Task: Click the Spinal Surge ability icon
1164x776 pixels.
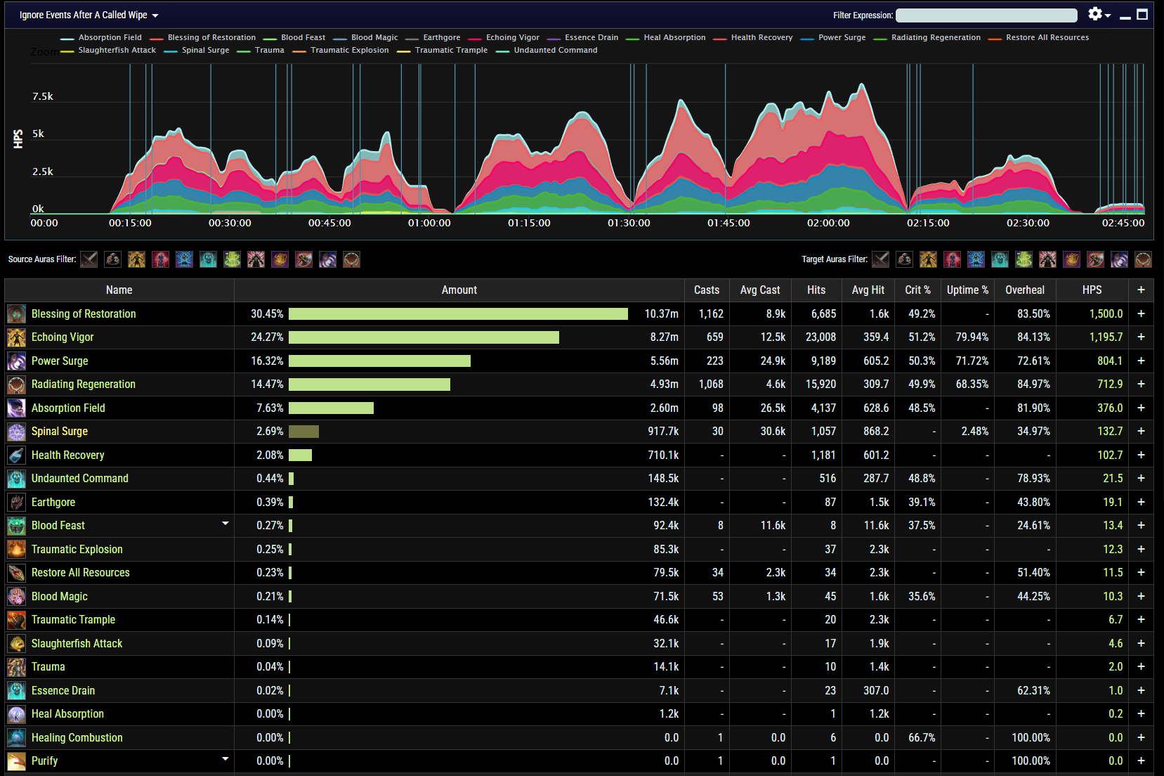Action: coord(16,432)
